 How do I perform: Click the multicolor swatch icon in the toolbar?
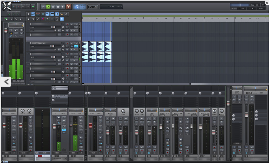[43, 19]
